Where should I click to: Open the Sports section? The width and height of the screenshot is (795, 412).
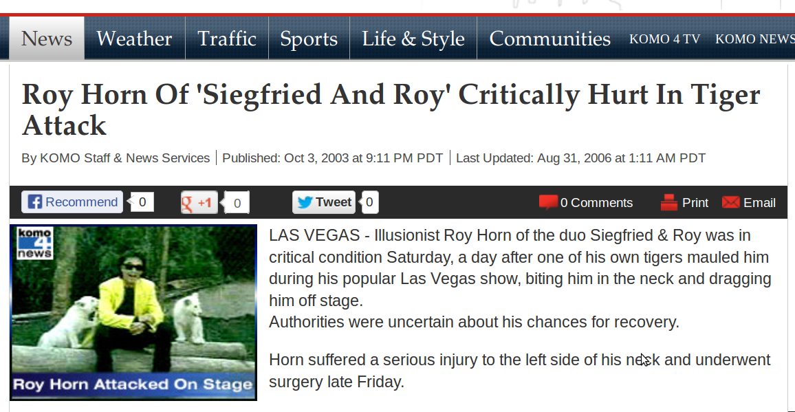pos(309,39)
